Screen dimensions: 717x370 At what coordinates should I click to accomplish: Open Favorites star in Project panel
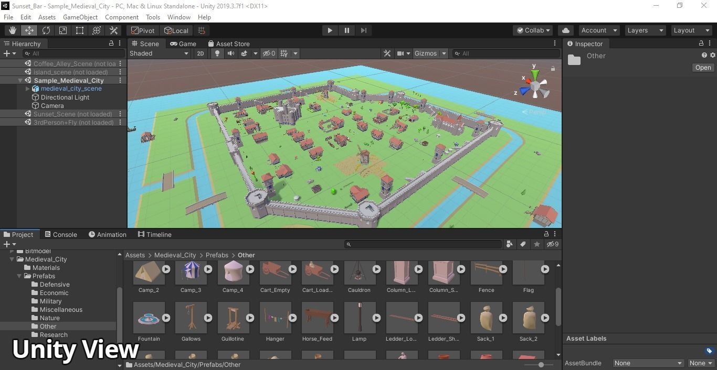[536, 244]
